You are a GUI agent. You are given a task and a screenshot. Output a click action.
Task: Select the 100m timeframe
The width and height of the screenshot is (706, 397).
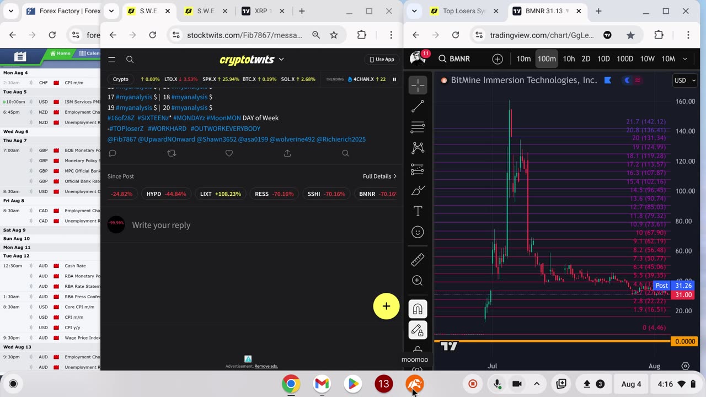click(547, 59)
